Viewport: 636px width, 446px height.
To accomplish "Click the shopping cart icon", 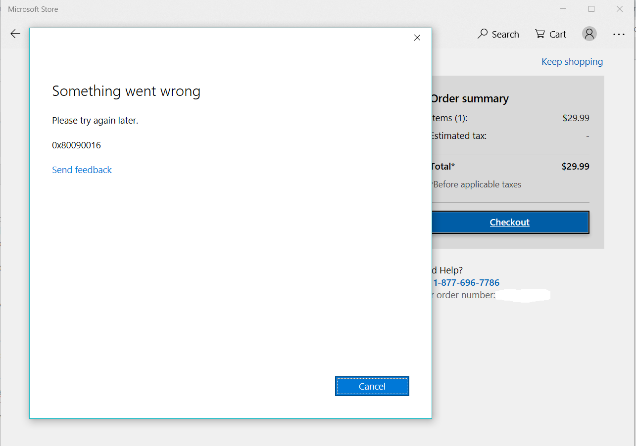I will click(x=539, y=34).
